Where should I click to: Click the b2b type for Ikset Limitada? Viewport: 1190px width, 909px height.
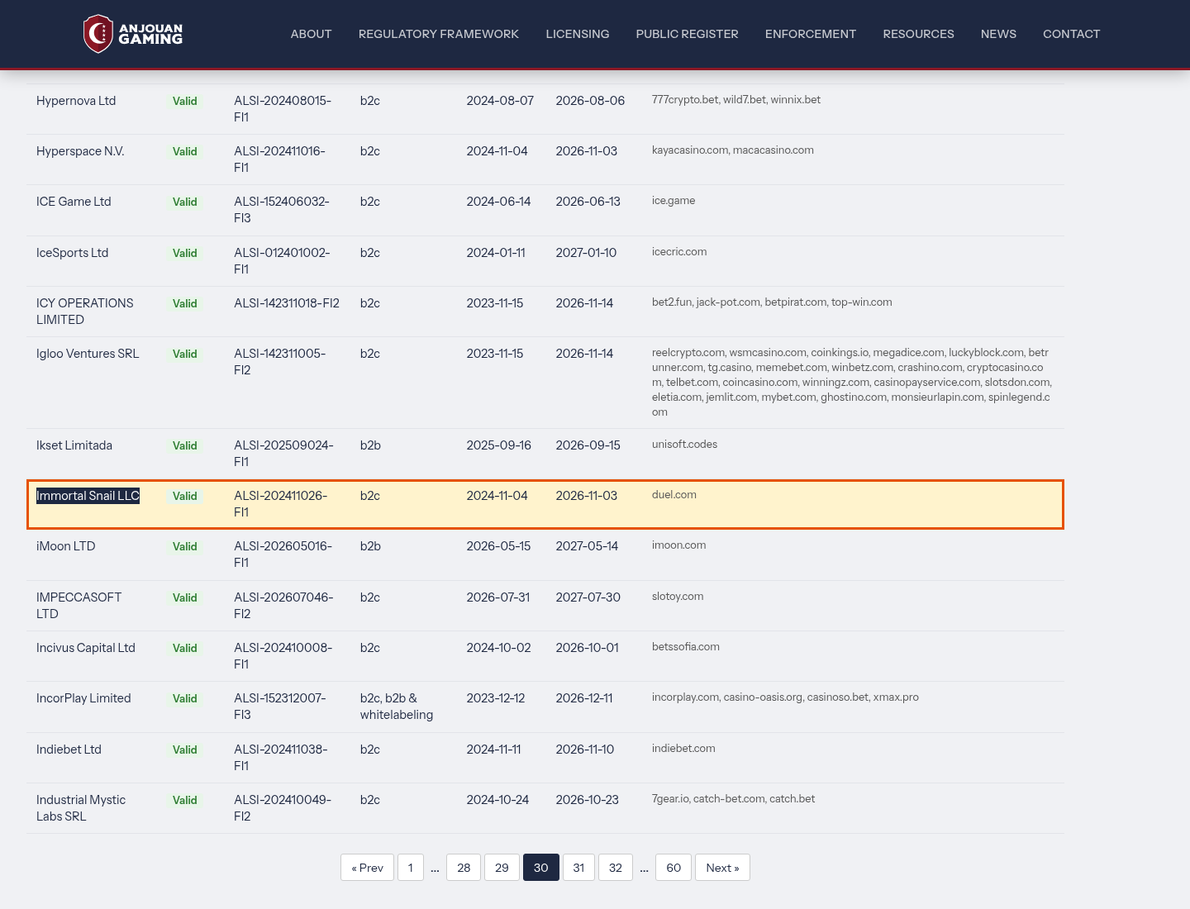pyautogui.click(x=370, y=445)
